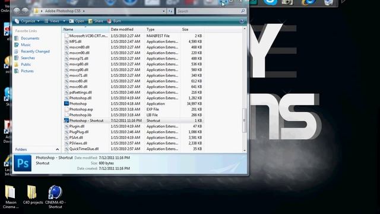
Task: Select Plugin.dll in the list
Action: 77,127
